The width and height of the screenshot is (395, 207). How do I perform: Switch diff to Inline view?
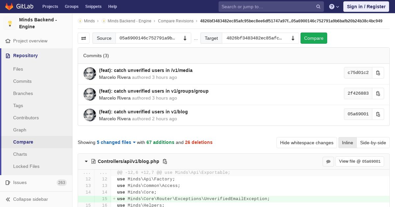pyautogui.click(x=347, y=143)
